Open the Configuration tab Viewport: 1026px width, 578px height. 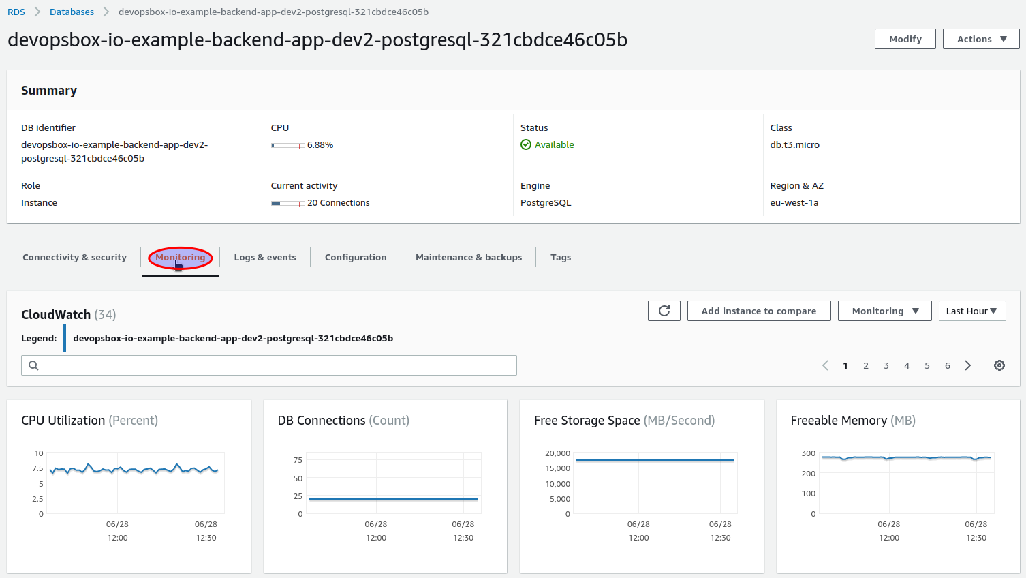(x=356, y=257)
